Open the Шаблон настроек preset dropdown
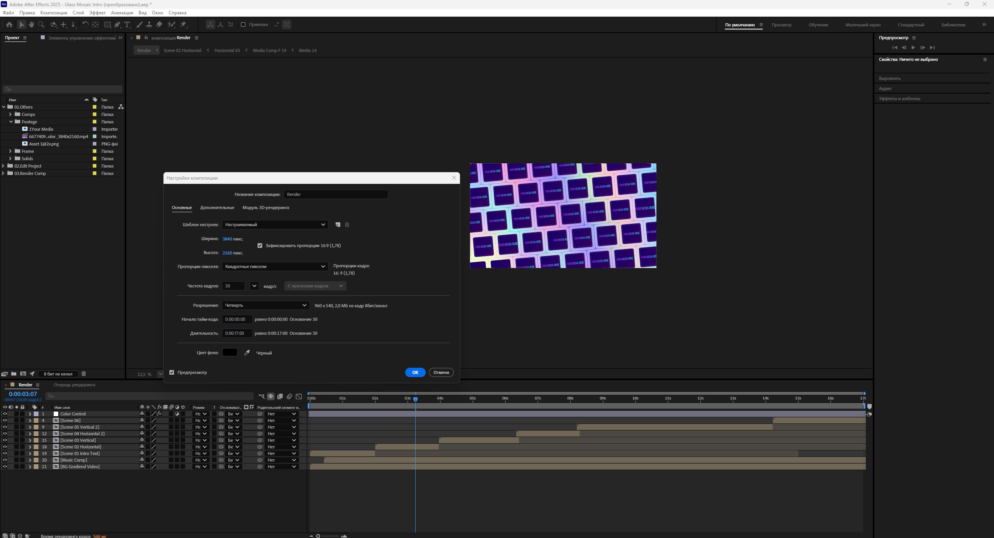994x538 pixels. (275, 225)
